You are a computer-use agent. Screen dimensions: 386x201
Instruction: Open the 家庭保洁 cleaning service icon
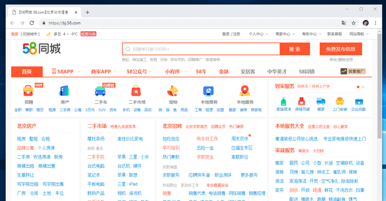pyautogui.click(x=284, y=101)
